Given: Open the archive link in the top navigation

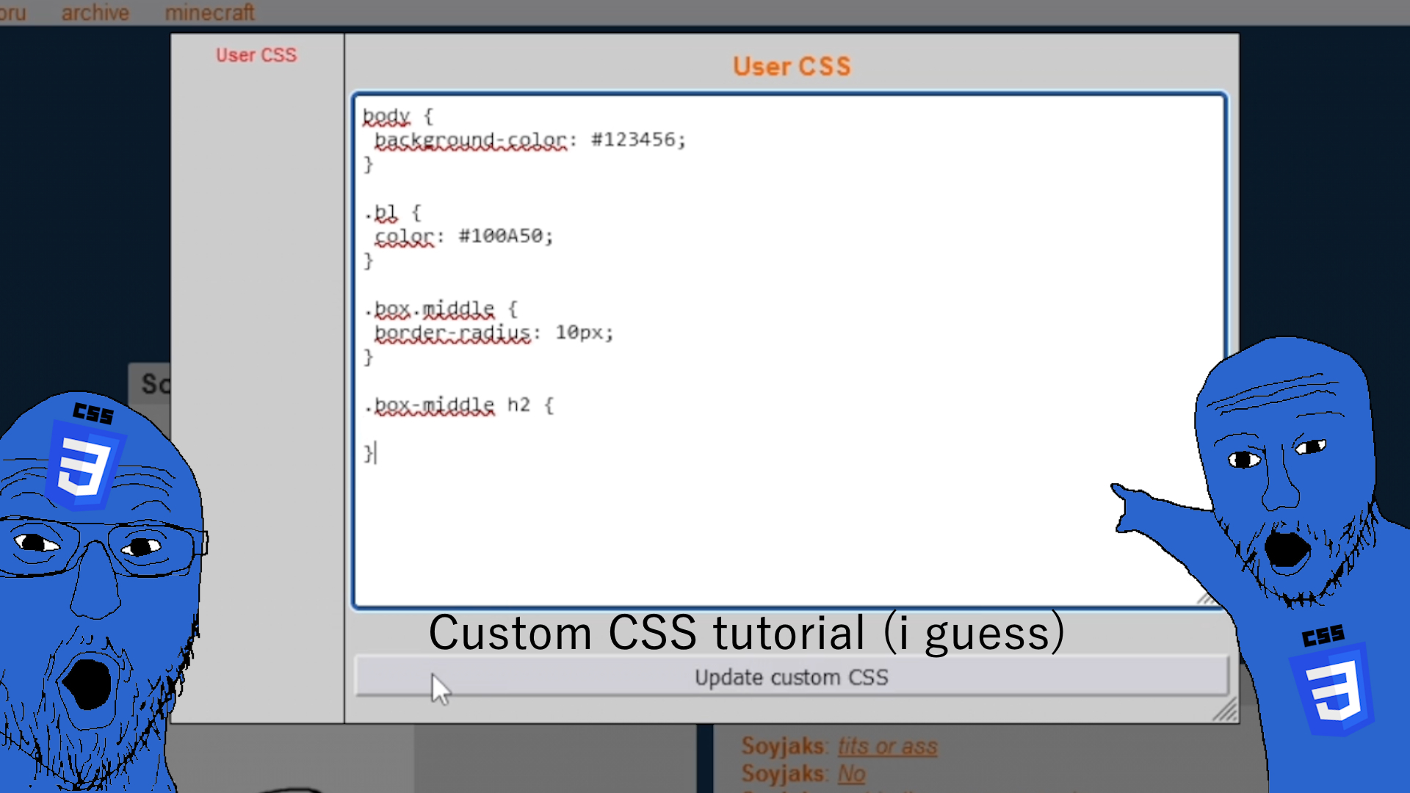Looking at the screenshot, I should (95, 12).
